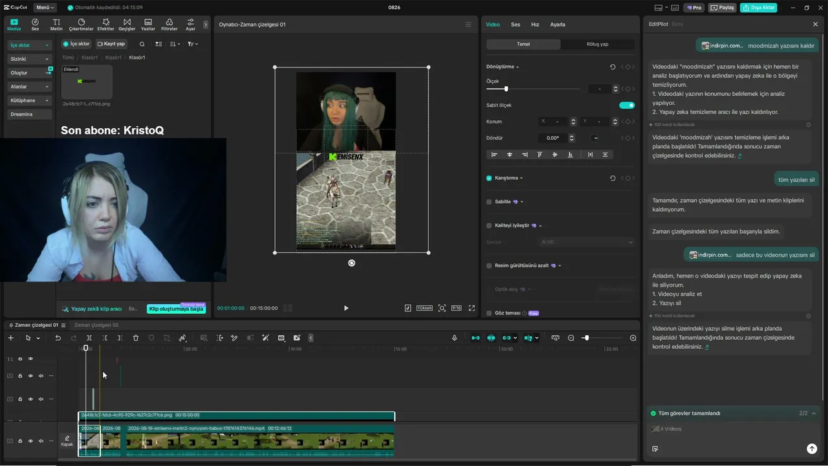This screenshot has height=466, width=828.
Task: Collapse the Tüm görevler tamamlandı task list
Action: tap(814, 413)
